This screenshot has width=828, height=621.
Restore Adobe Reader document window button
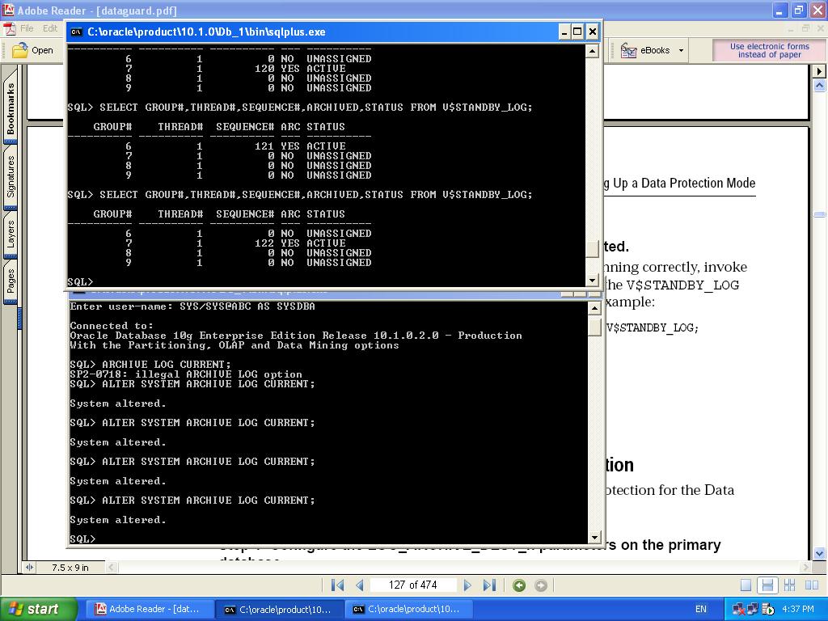coord(805,28)
